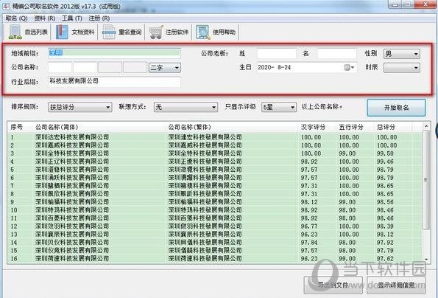The image size is (438, 298).
Task: Expand the 排序规则 dropdown 按总评分
Action: (80, 107)
